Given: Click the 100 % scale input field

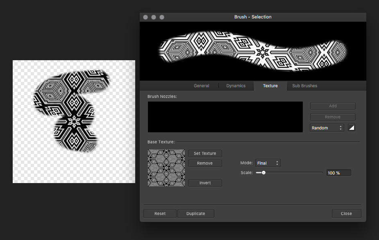Looking at the screenshot, I should click(338, 172).
